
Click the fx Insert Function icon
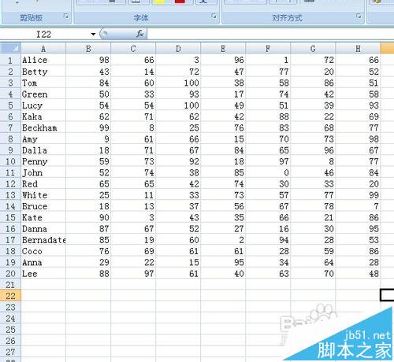pyautogui.click(x=139, y=34)
